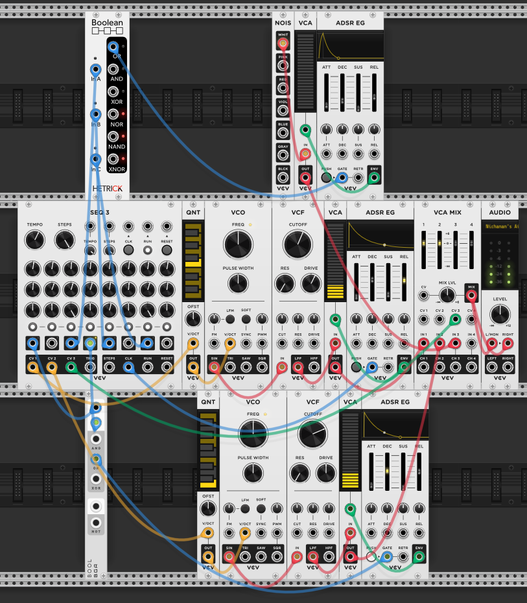The width and height of the screenshot is (527, 603).
Task: Click SEQ 3 CV 1 output jack
Action: coord(32,367)
